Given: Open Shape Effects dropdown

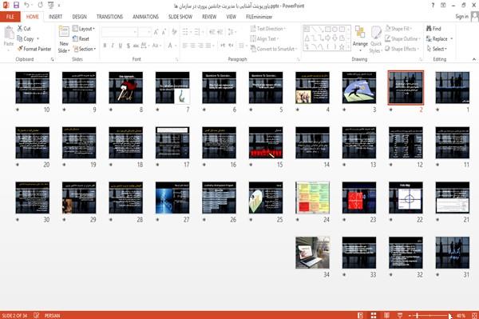Looking at the screenshot, I should pos(402,49).
